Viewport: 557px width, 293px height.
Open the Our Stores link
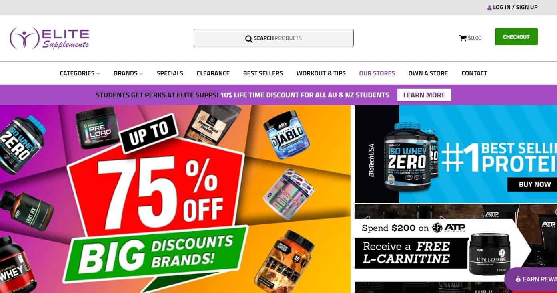coord(377,73)
